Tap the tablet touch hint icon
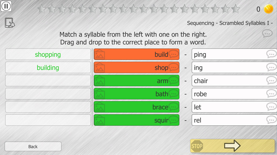This screenshot has width=277, height=155. 9,23
